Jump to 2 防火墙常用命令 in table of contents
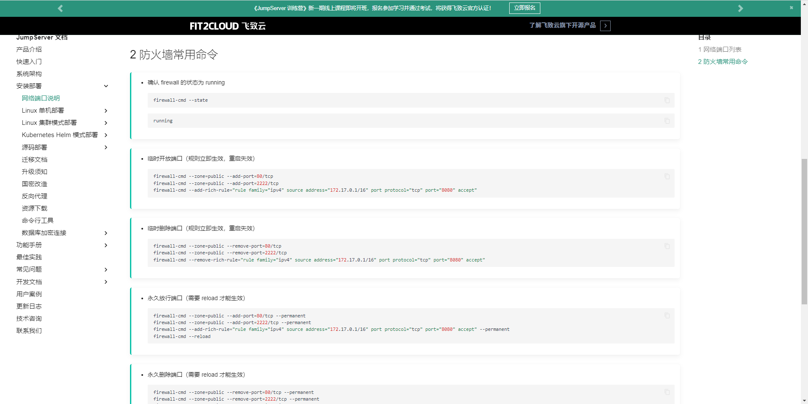This screenshot has height=404, width=808. pos(723,61)
